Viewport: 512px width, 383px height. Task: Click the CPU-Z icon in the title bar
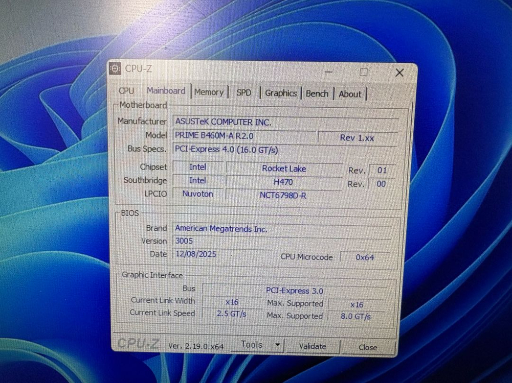(x=114, y=68)
